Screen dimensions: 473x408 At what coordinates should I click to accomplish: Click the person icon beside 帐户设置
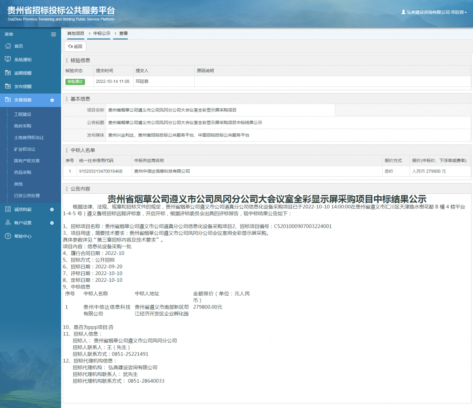click(8, 223)
